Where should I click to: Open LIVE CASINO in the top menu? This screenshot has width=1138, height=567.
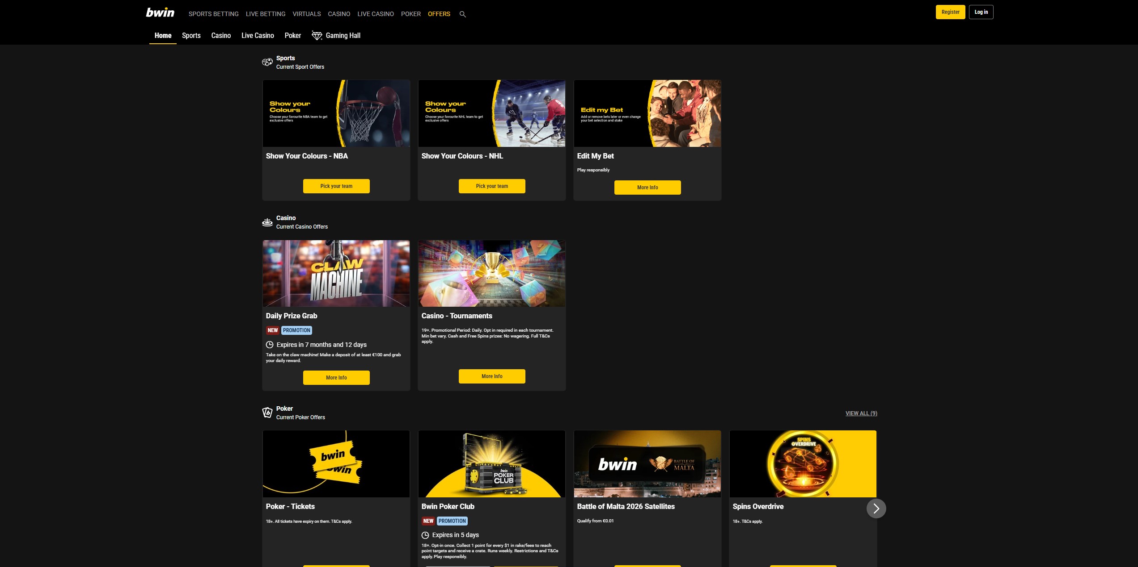click(376, 14)
